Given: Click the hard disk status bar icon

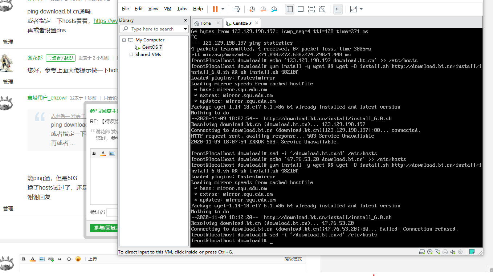Looking at the screenshot, I should (x=422, y=252).
